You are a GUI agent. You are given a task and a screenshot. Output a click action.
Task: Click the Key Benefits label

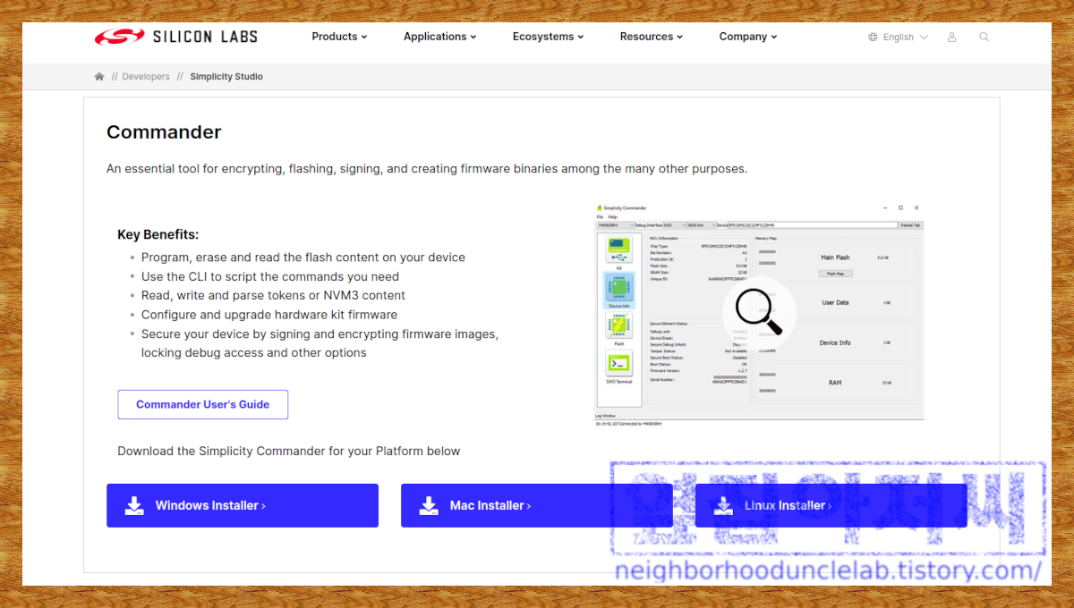pos(158,235)
